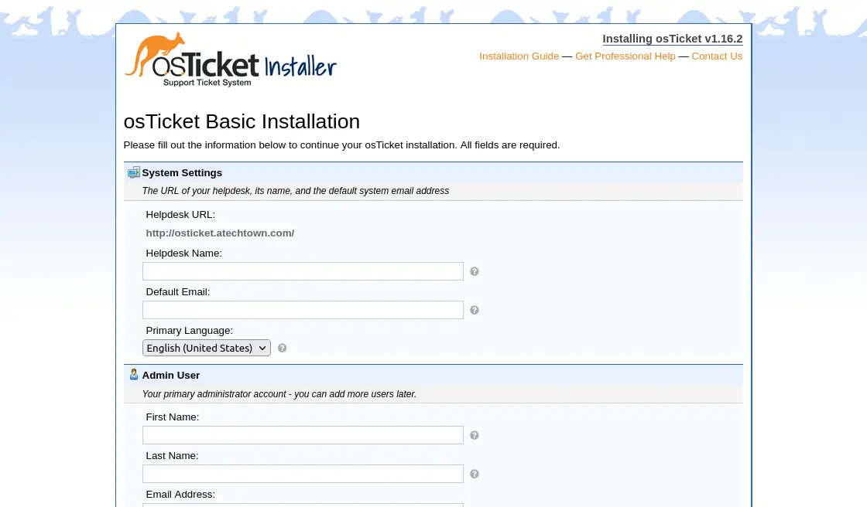The width and height of the screenshot is (867, 507).
Task: Click the System Settings computer icon
Action: 134,172
